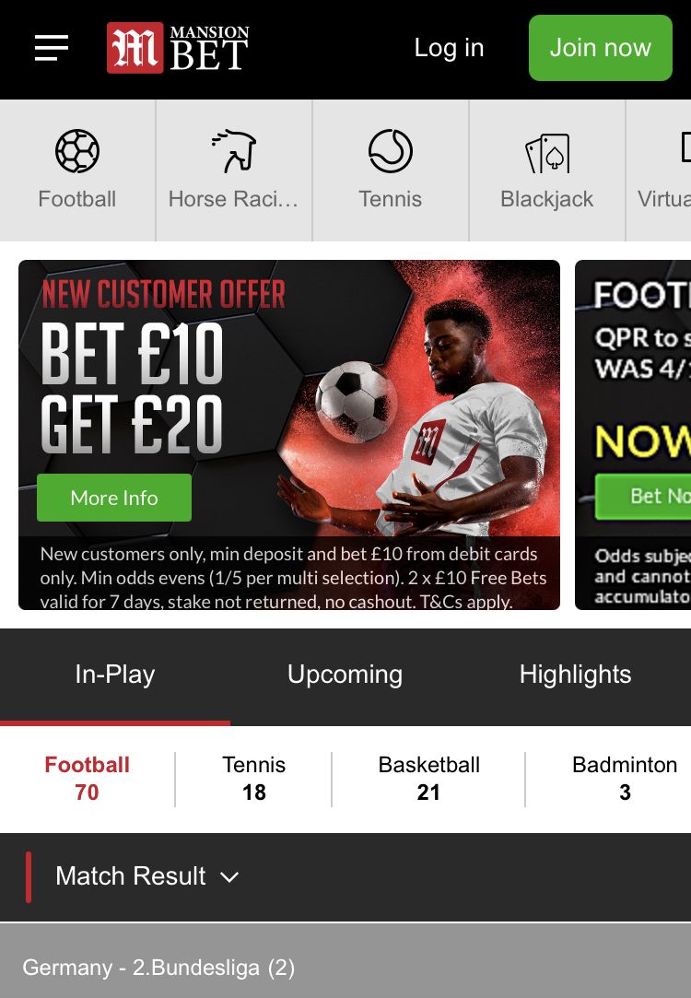Open the Blackjack cards icon
The height and width of the screenshot is (998, 691).
click(x=547, y=153)
